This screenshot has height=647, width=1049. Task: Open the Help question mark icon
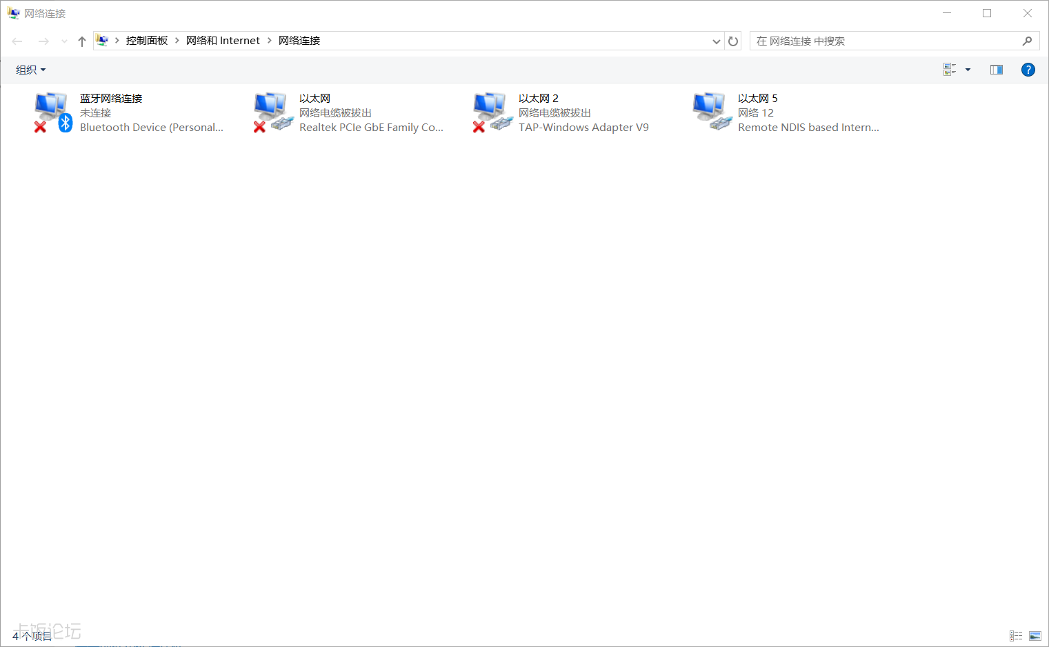(1028, 69)
